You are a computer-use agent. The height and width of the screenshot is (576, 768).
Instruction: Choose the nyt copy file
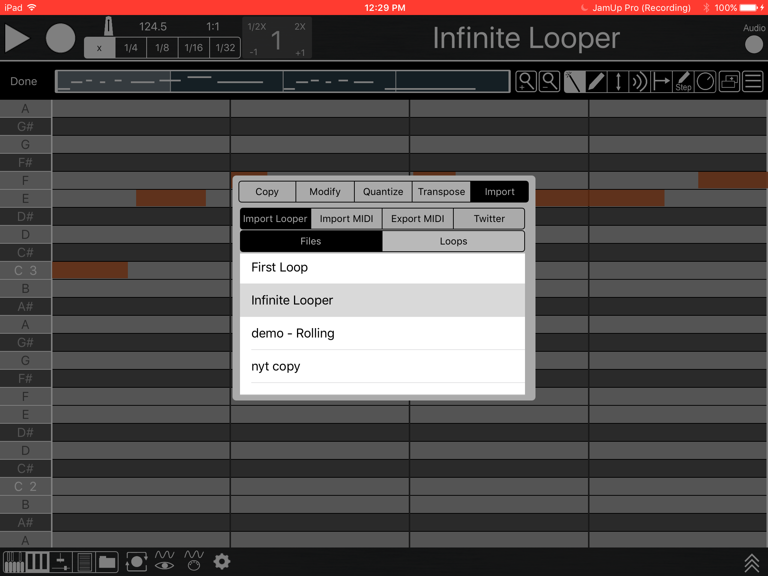tap(382, 366)
